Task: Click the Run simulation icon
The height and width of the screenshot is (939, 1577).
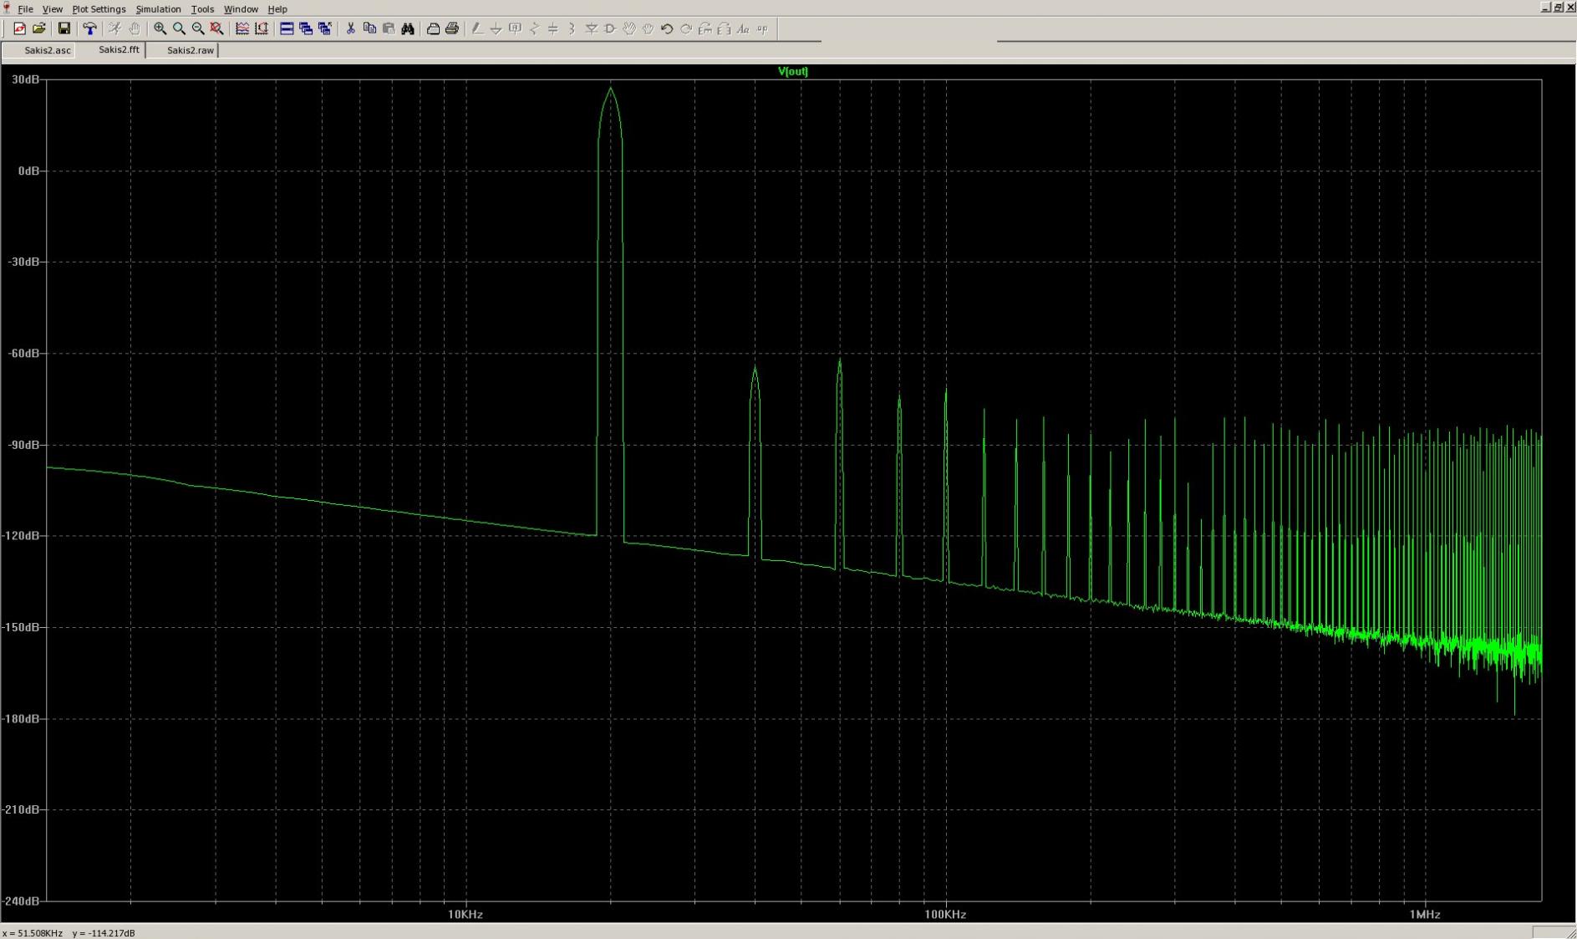Action: (114, 29)
